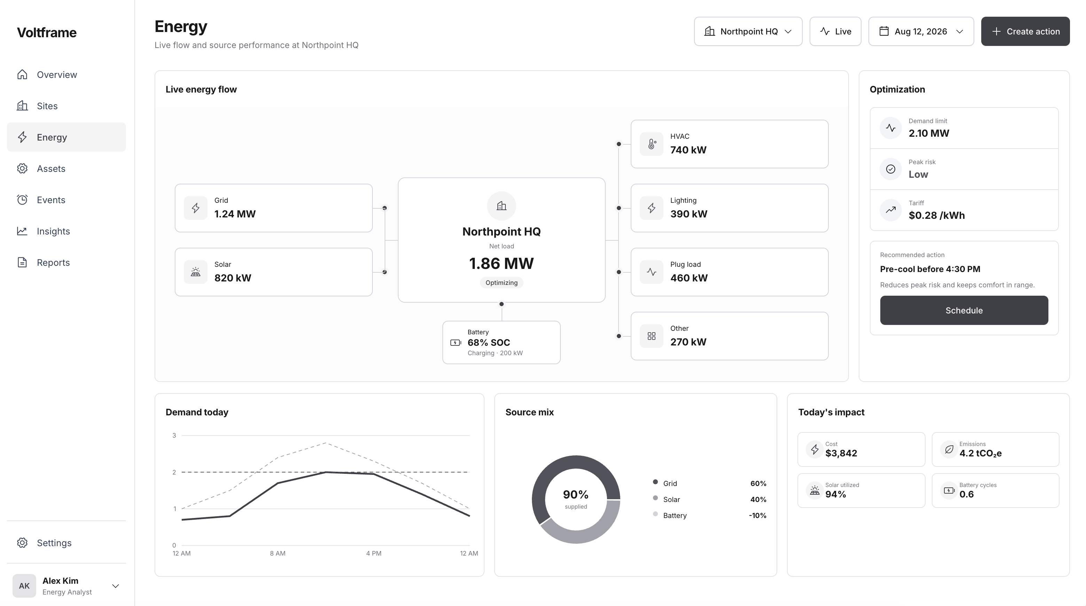The image size is (1086, 606).
Task: Go to Overview in sidebar
Action: click(66, 74)
